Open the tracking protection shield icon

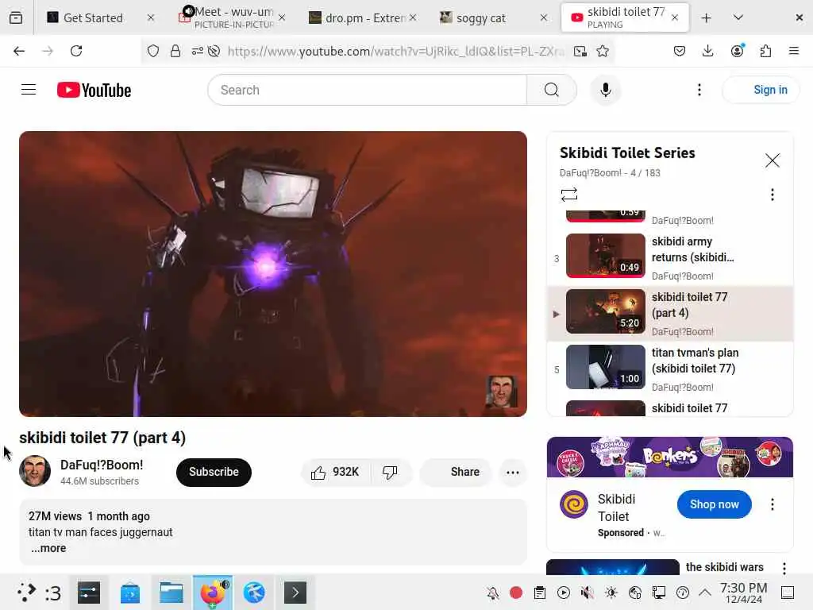pos(153,51)
